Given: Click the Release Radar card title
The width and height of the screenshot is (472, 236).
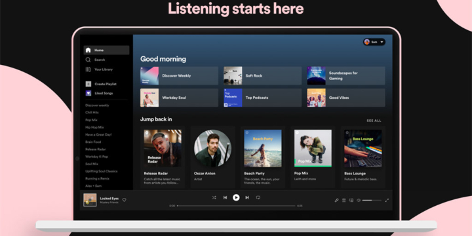Looking at the screenshot, I should [x=156, y=173].
